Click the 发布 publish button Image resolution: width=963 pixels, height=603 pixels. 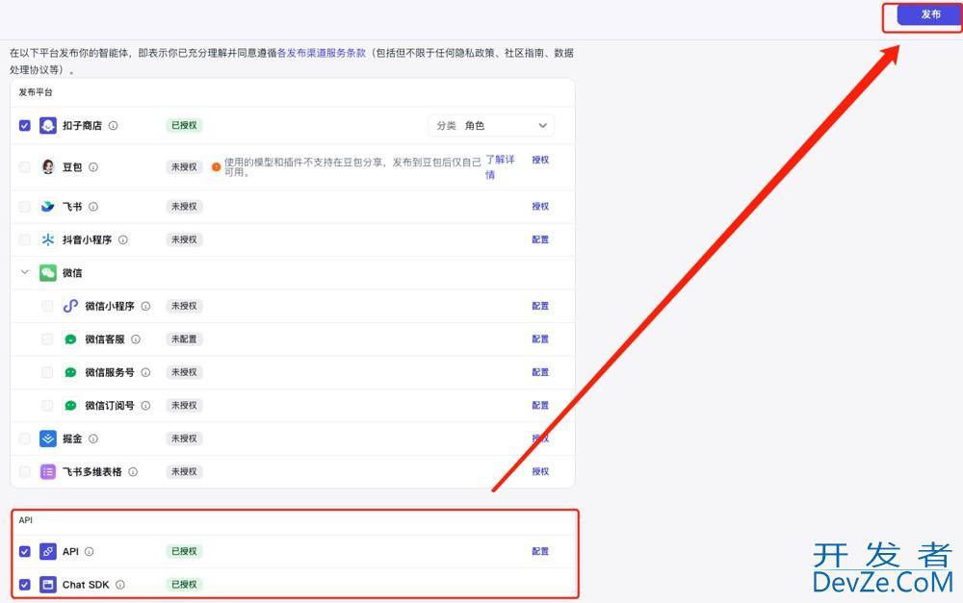(930, 14)
